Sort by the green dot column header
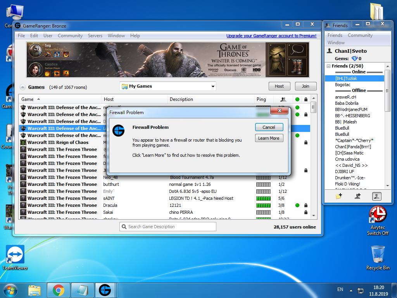 (297, 99)
